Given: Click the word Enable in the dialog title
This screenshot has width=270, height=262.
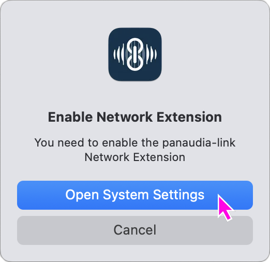Looking at the screenshot, I should point(70,117).
